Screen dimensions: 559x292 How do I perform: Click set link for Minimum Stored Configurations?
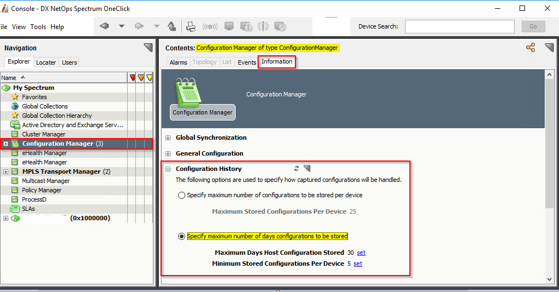[x=358, y=264]
